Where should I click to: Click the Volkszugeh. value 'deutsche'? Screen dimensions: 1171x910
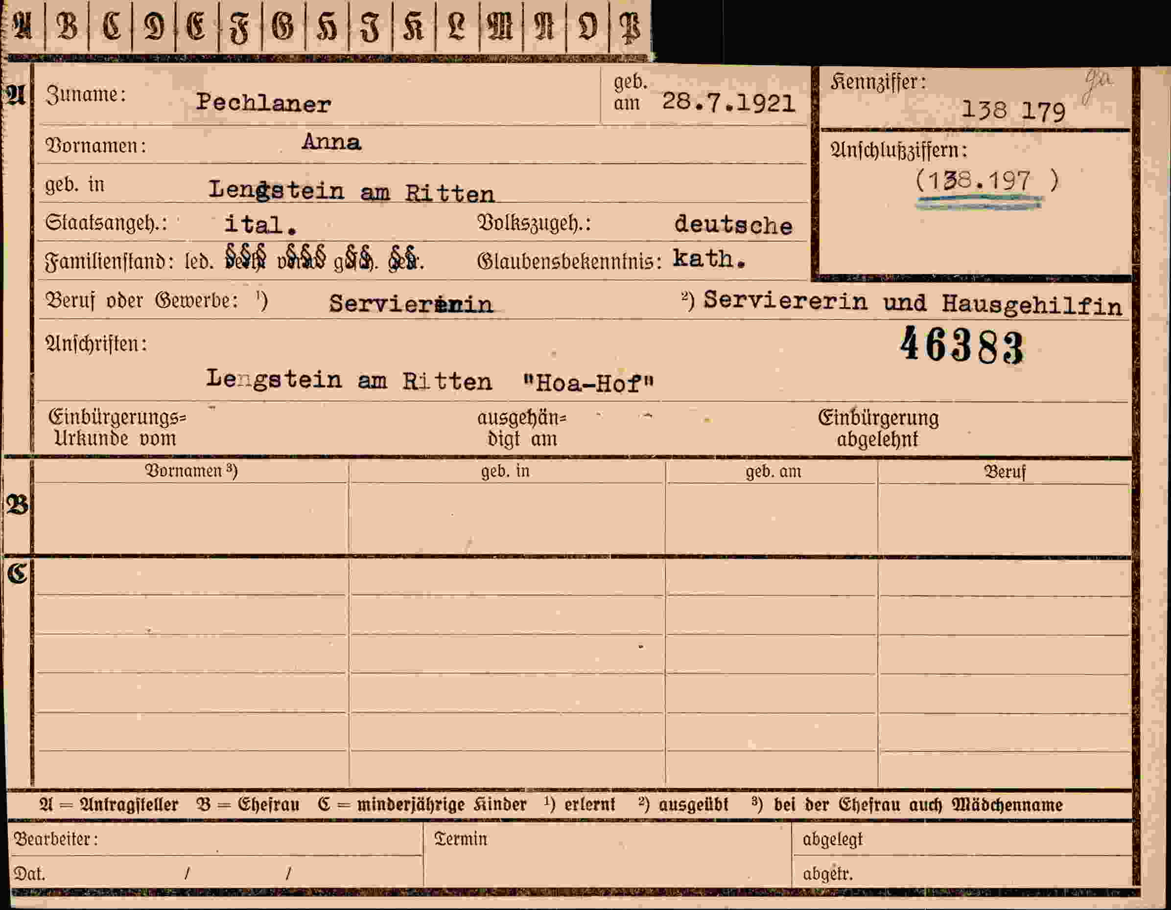click(x=733, y=225)
